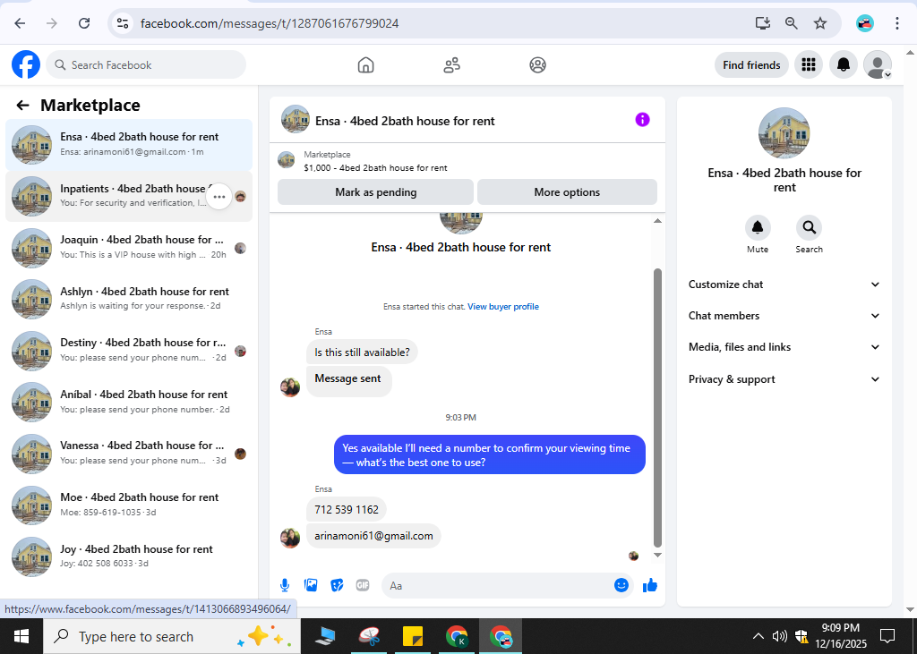Open the Moe conversation

[129, 505]
